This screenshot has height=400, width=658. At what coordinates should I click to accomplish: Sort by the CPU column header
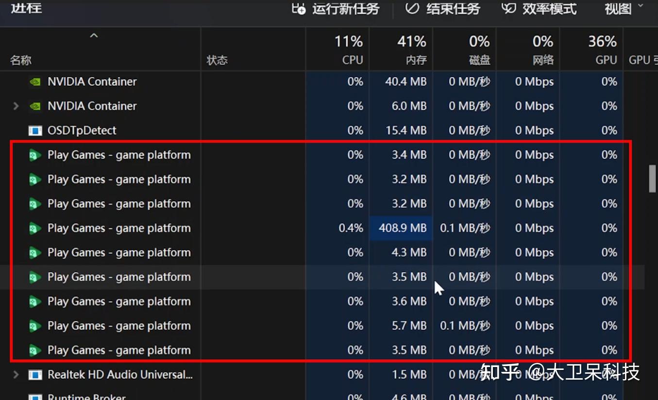pos(338,49)
